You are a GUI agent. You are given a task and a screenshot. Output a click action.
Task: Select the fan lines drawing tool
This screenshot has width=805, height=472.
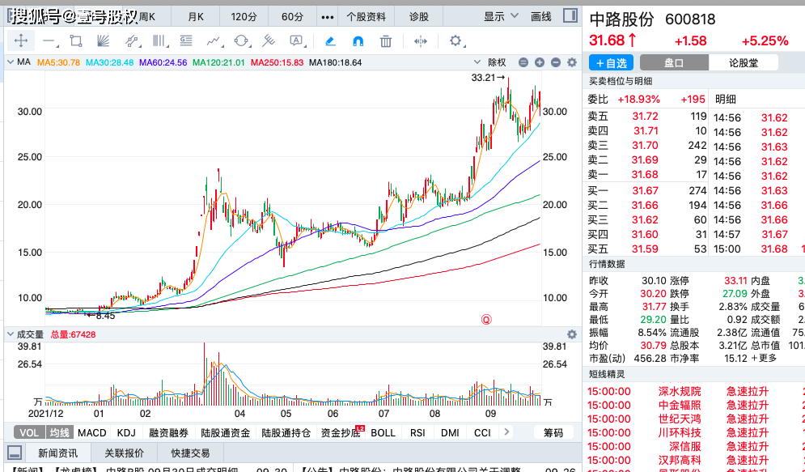pyautogui.click(x=104, y=41)
